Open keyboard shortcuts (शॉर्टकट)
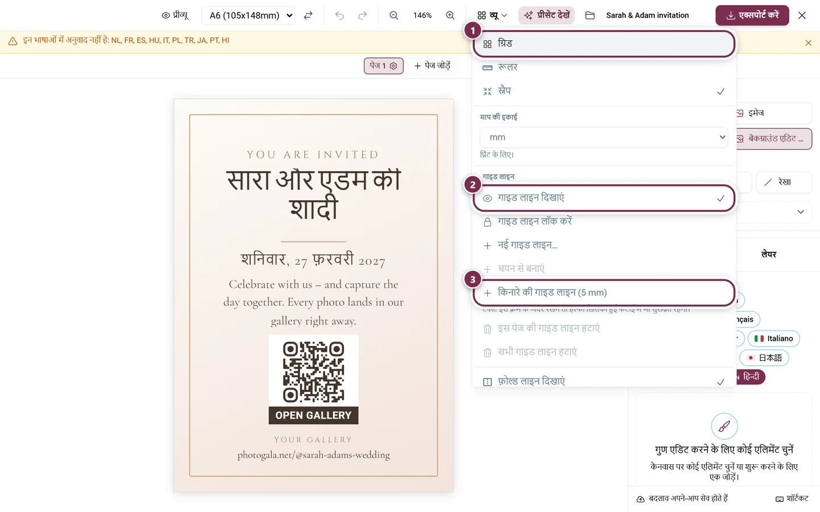The height and width of the screenshot is (512, 820). tap(792, 498)
